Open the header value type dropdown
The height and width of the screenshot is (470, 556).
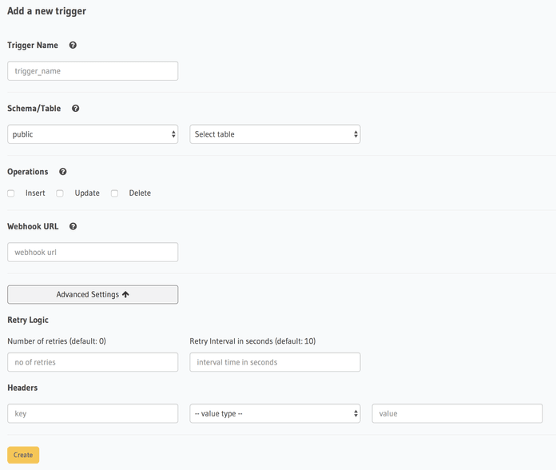click(x=275, y=413)
